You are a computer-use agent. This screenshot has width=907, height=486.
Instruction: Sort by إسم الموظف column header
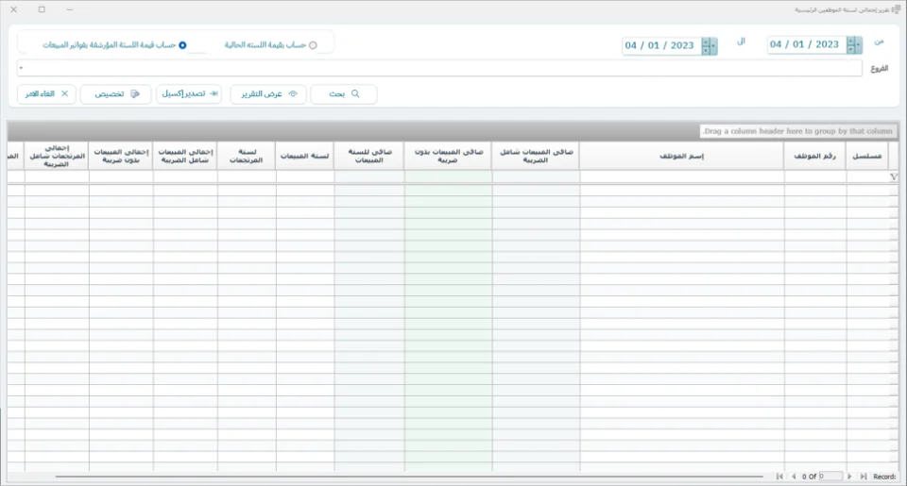pyautogui.click(x=682, y=156)
